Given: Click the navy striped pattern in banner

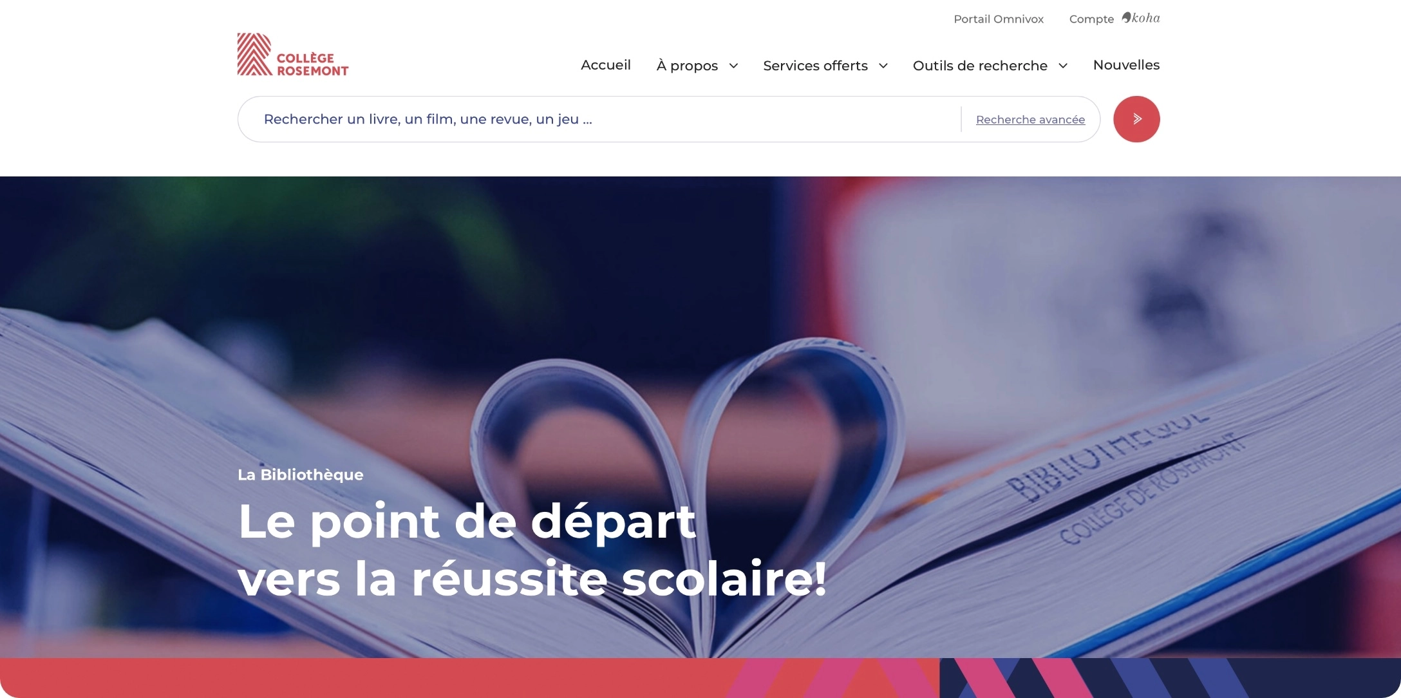Looking at the screenshot, I should coord(1169,678).
